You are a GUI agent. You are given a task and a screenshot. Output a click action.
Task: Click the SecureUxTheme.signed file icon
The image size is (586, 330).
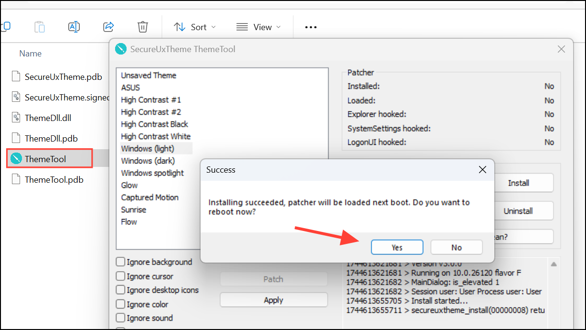[16, 97]
